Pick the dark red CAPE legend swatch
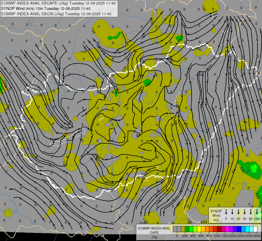The width and height of the screenshot is (262, 241). [x=219, y=229]
